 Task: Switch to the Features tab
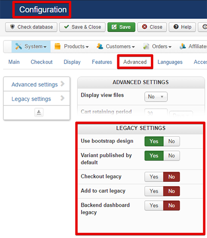pyautogui.click(x=102, y=62)
